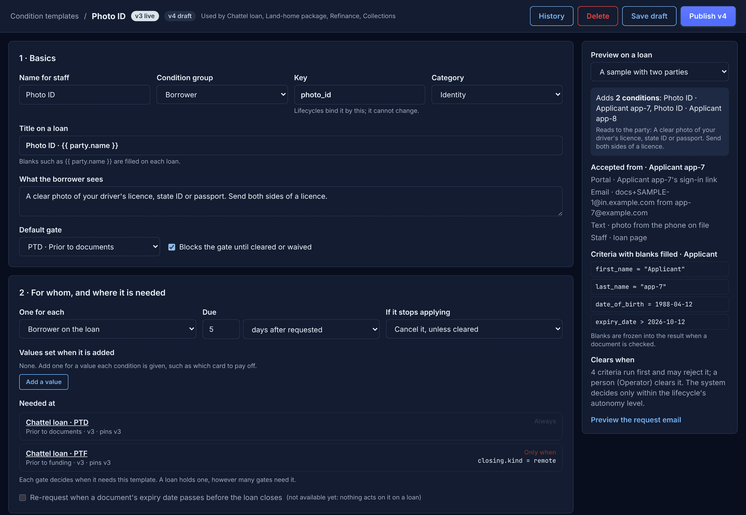This screenshot has width=746, height=515.
Task: Click the Adds 2 conditions preview summary
Action: coord(659,121)
